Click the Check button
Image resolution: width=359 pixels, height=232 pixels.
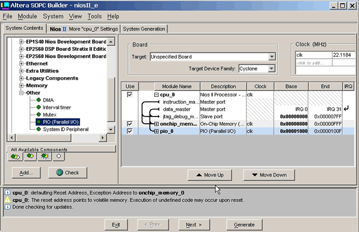point(68,173)
